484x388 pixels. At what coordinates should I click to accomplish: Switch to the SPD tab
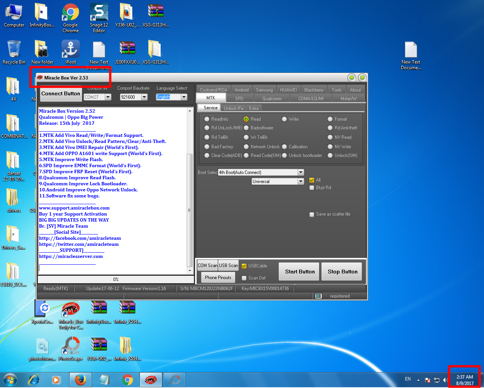pos(239,99)
